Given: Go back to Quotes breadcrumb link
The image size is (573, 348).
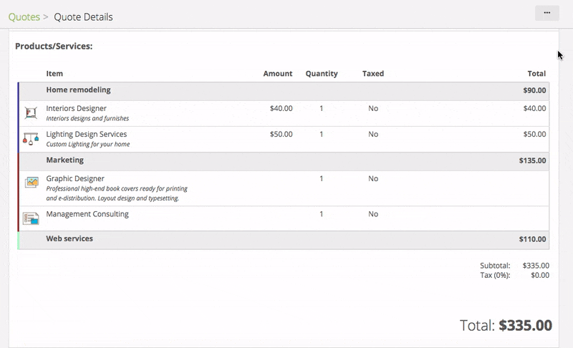Looking at the screenshot, I should [x=24, y=16].
